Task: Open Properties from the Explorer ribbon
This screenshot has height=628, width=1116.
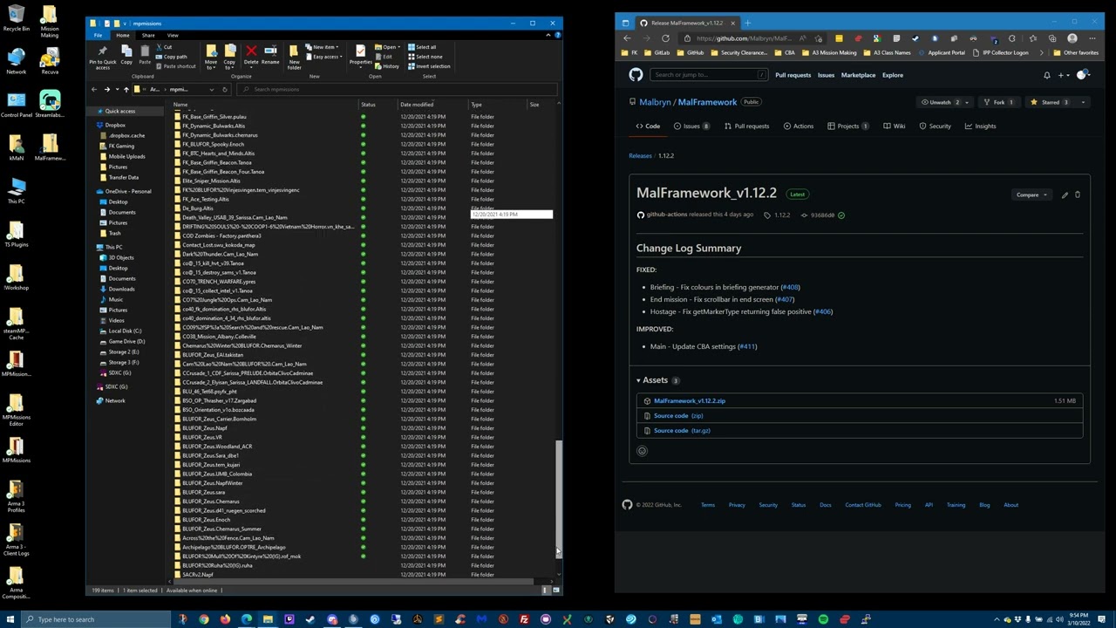Action: click(x=360, y=55)
